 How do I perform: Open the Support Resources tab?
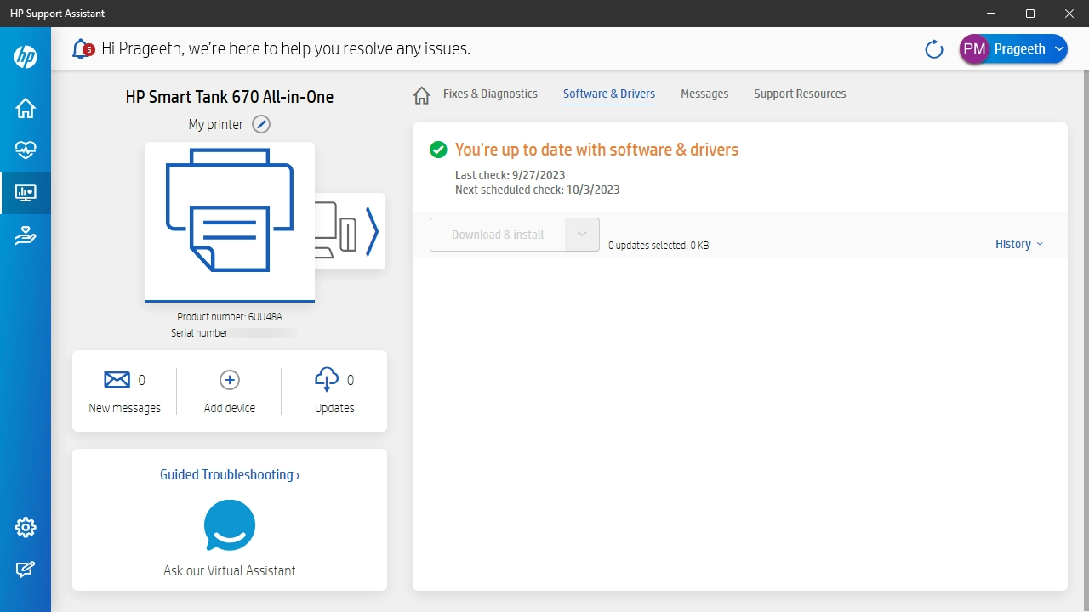click(x=800, y=93)
